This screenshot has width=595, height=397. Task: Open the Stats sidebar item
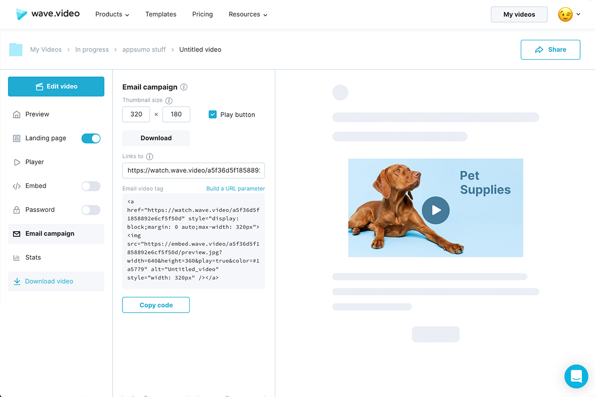33,258
